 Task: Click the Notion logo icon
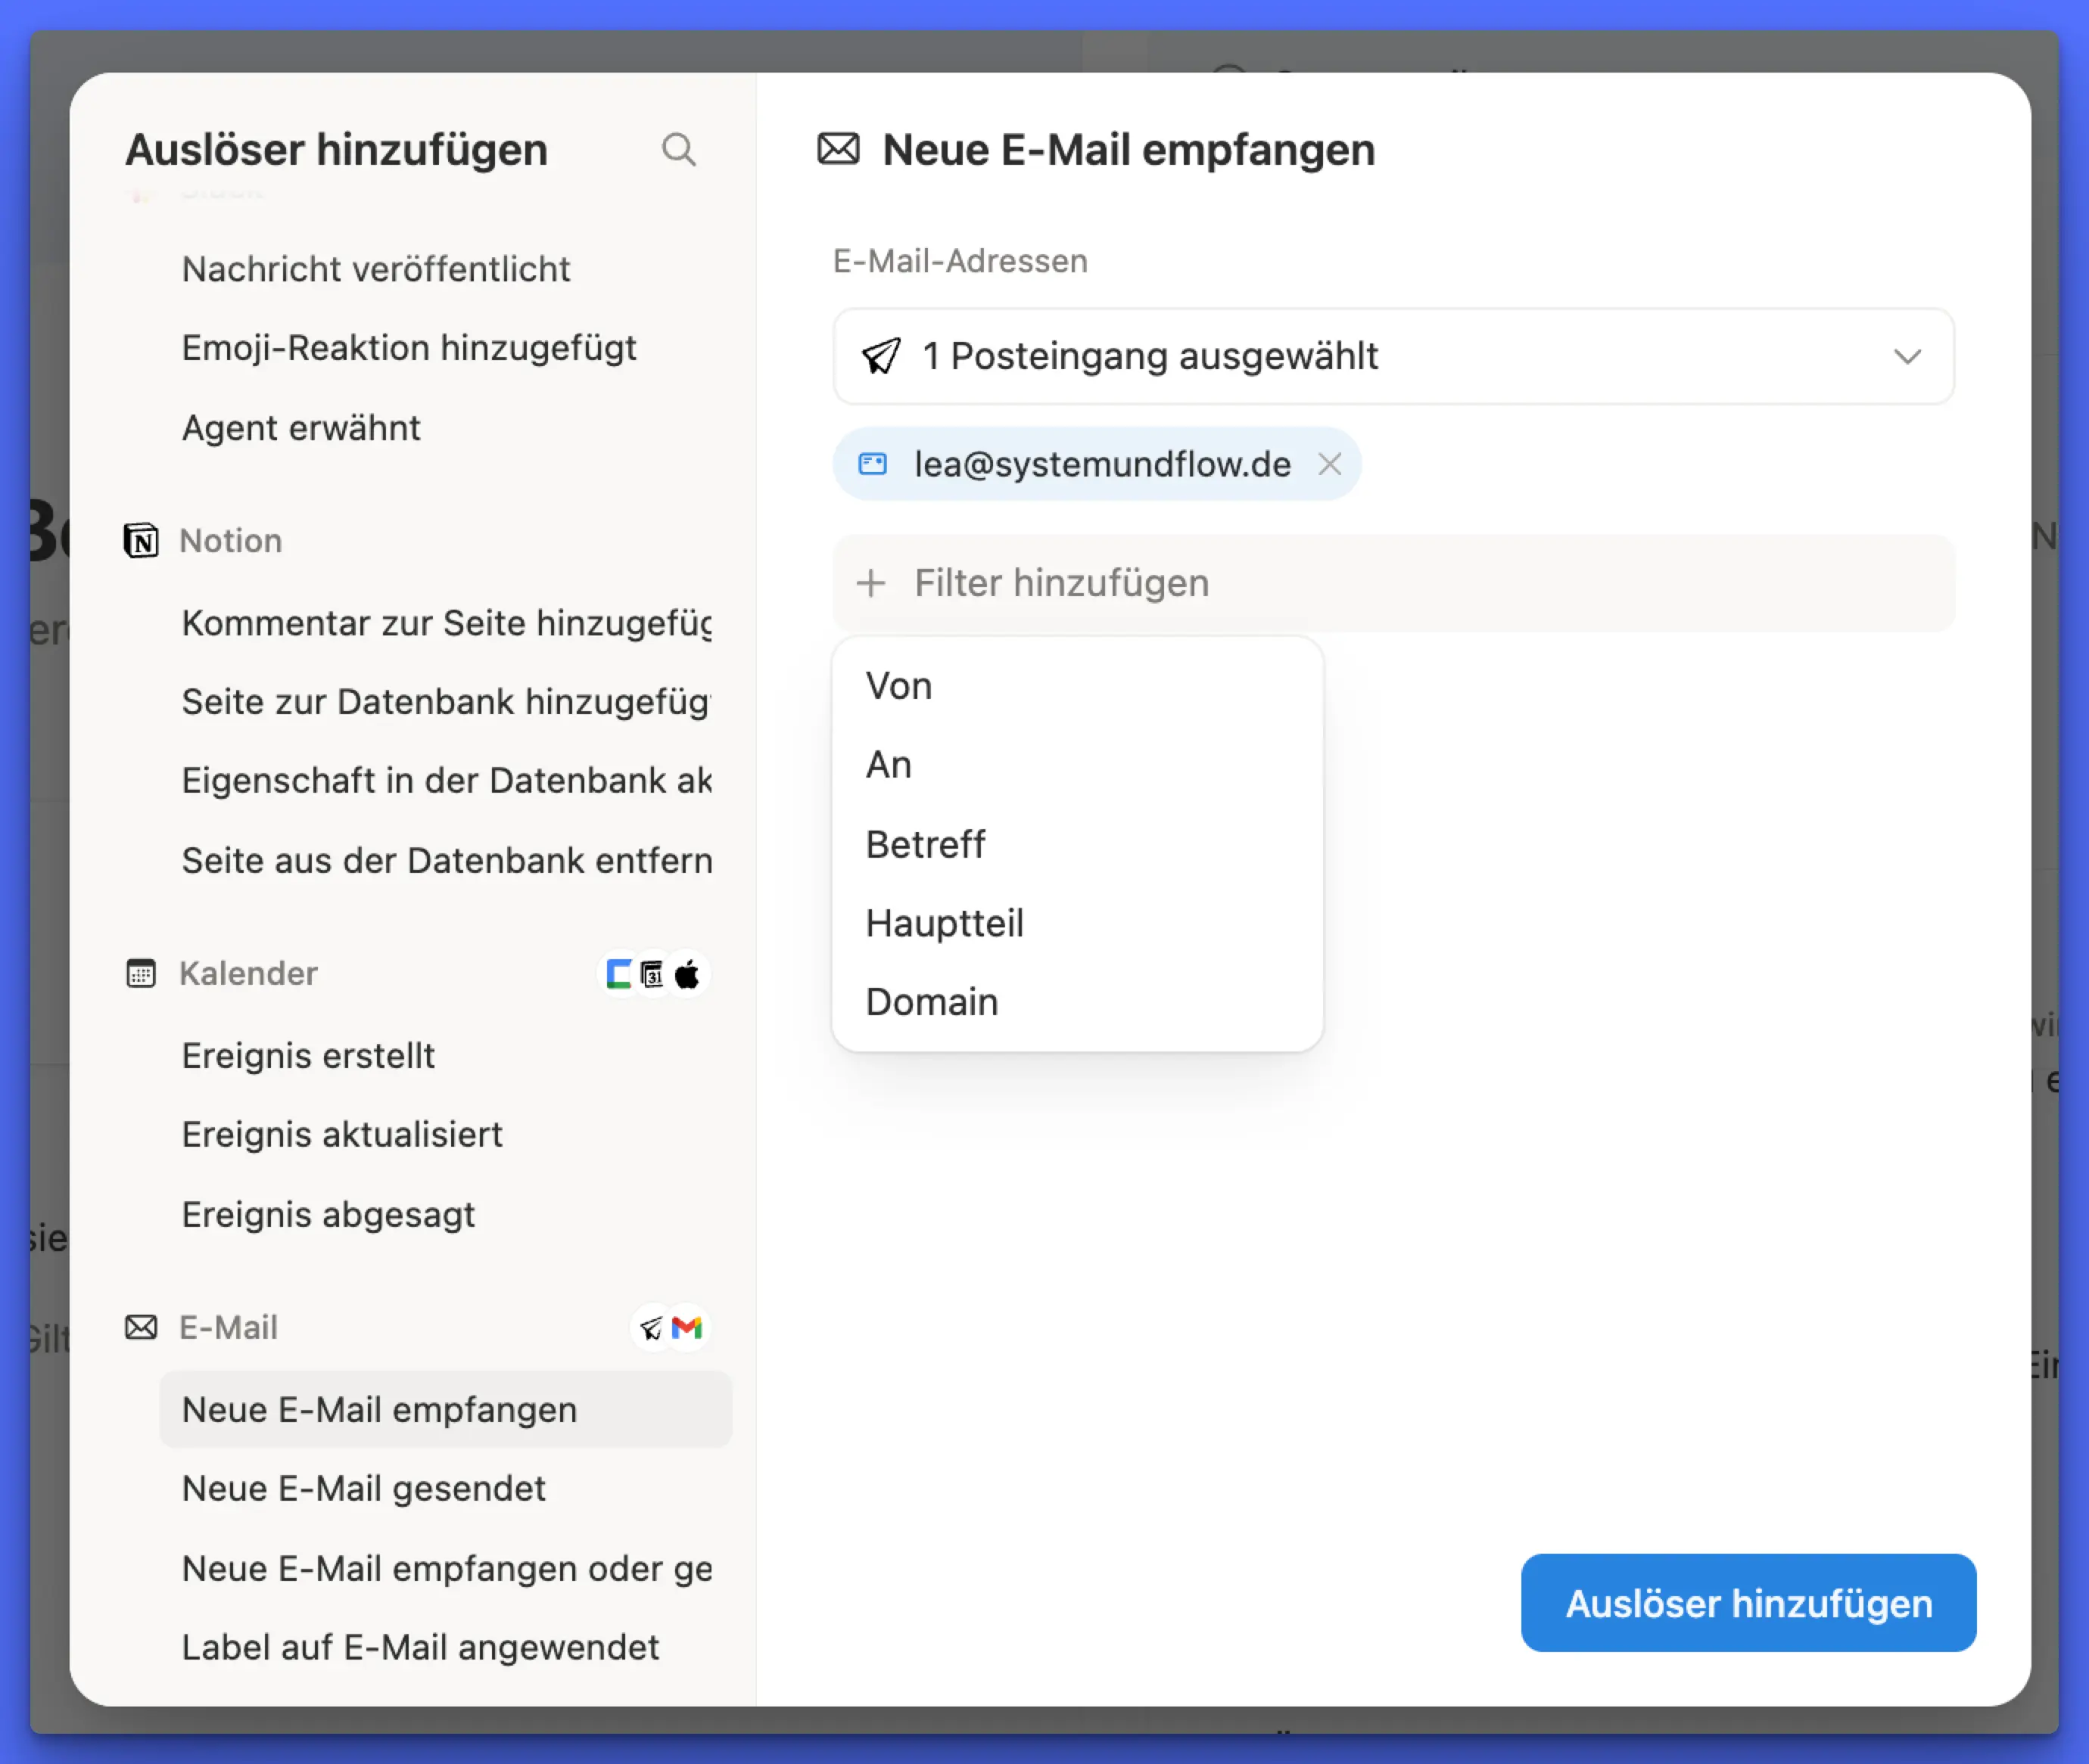tap(141, 541)
